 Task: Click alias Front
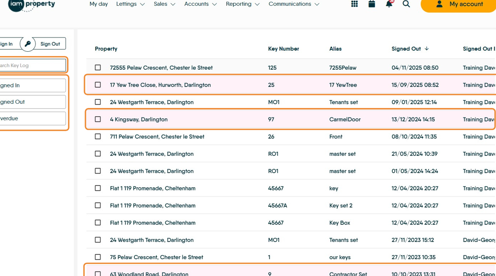click(336, 136)
